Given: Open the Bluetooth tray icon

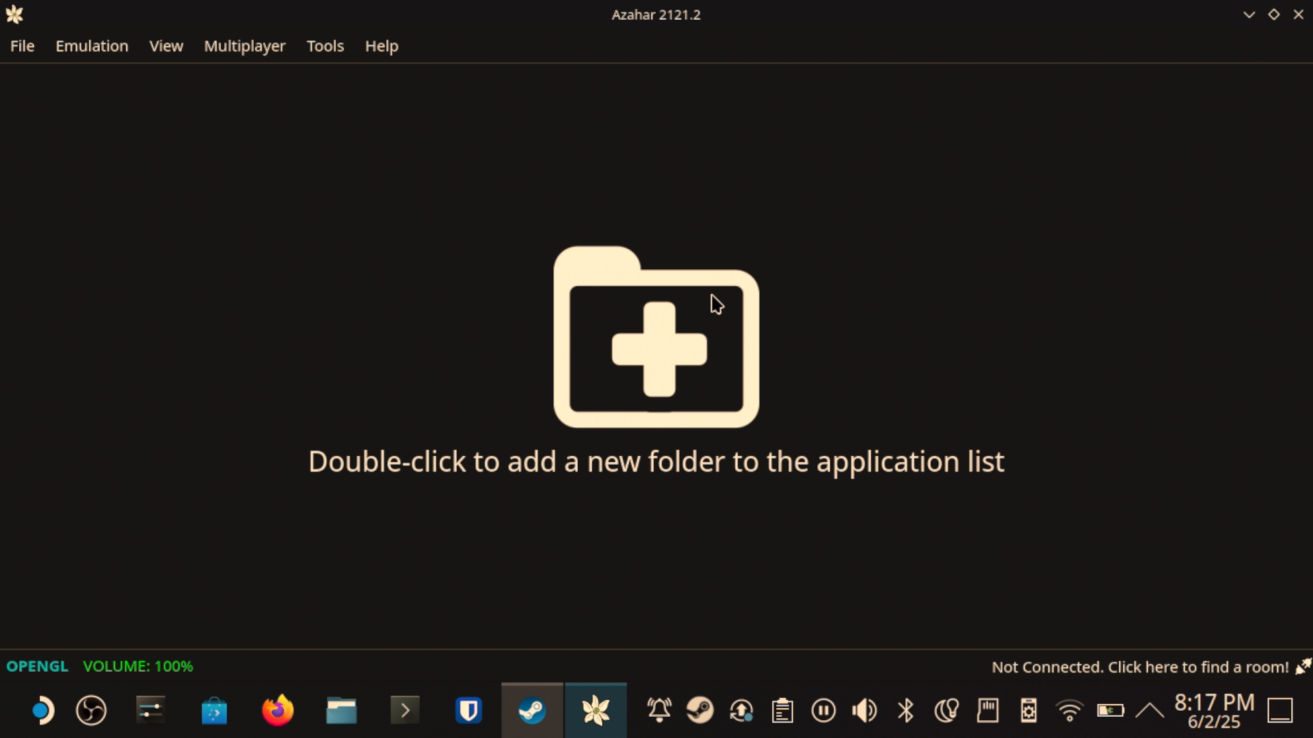Looking at the screenshot, I should point(905,711).
